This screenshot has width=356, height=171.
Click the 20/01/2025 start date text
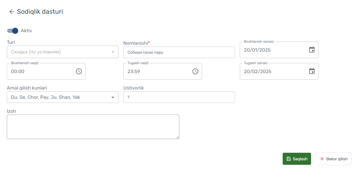257,50
